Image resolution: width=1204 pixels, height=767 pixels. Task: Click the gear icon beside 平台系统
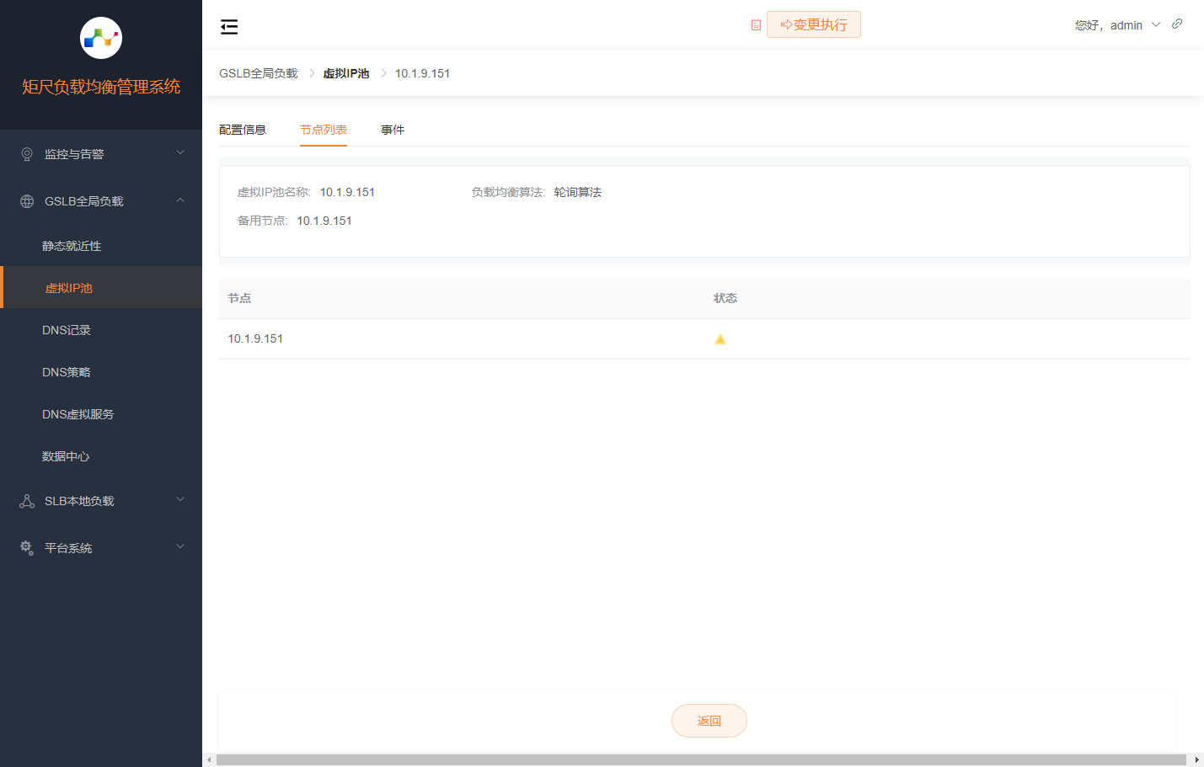[27, 548]
